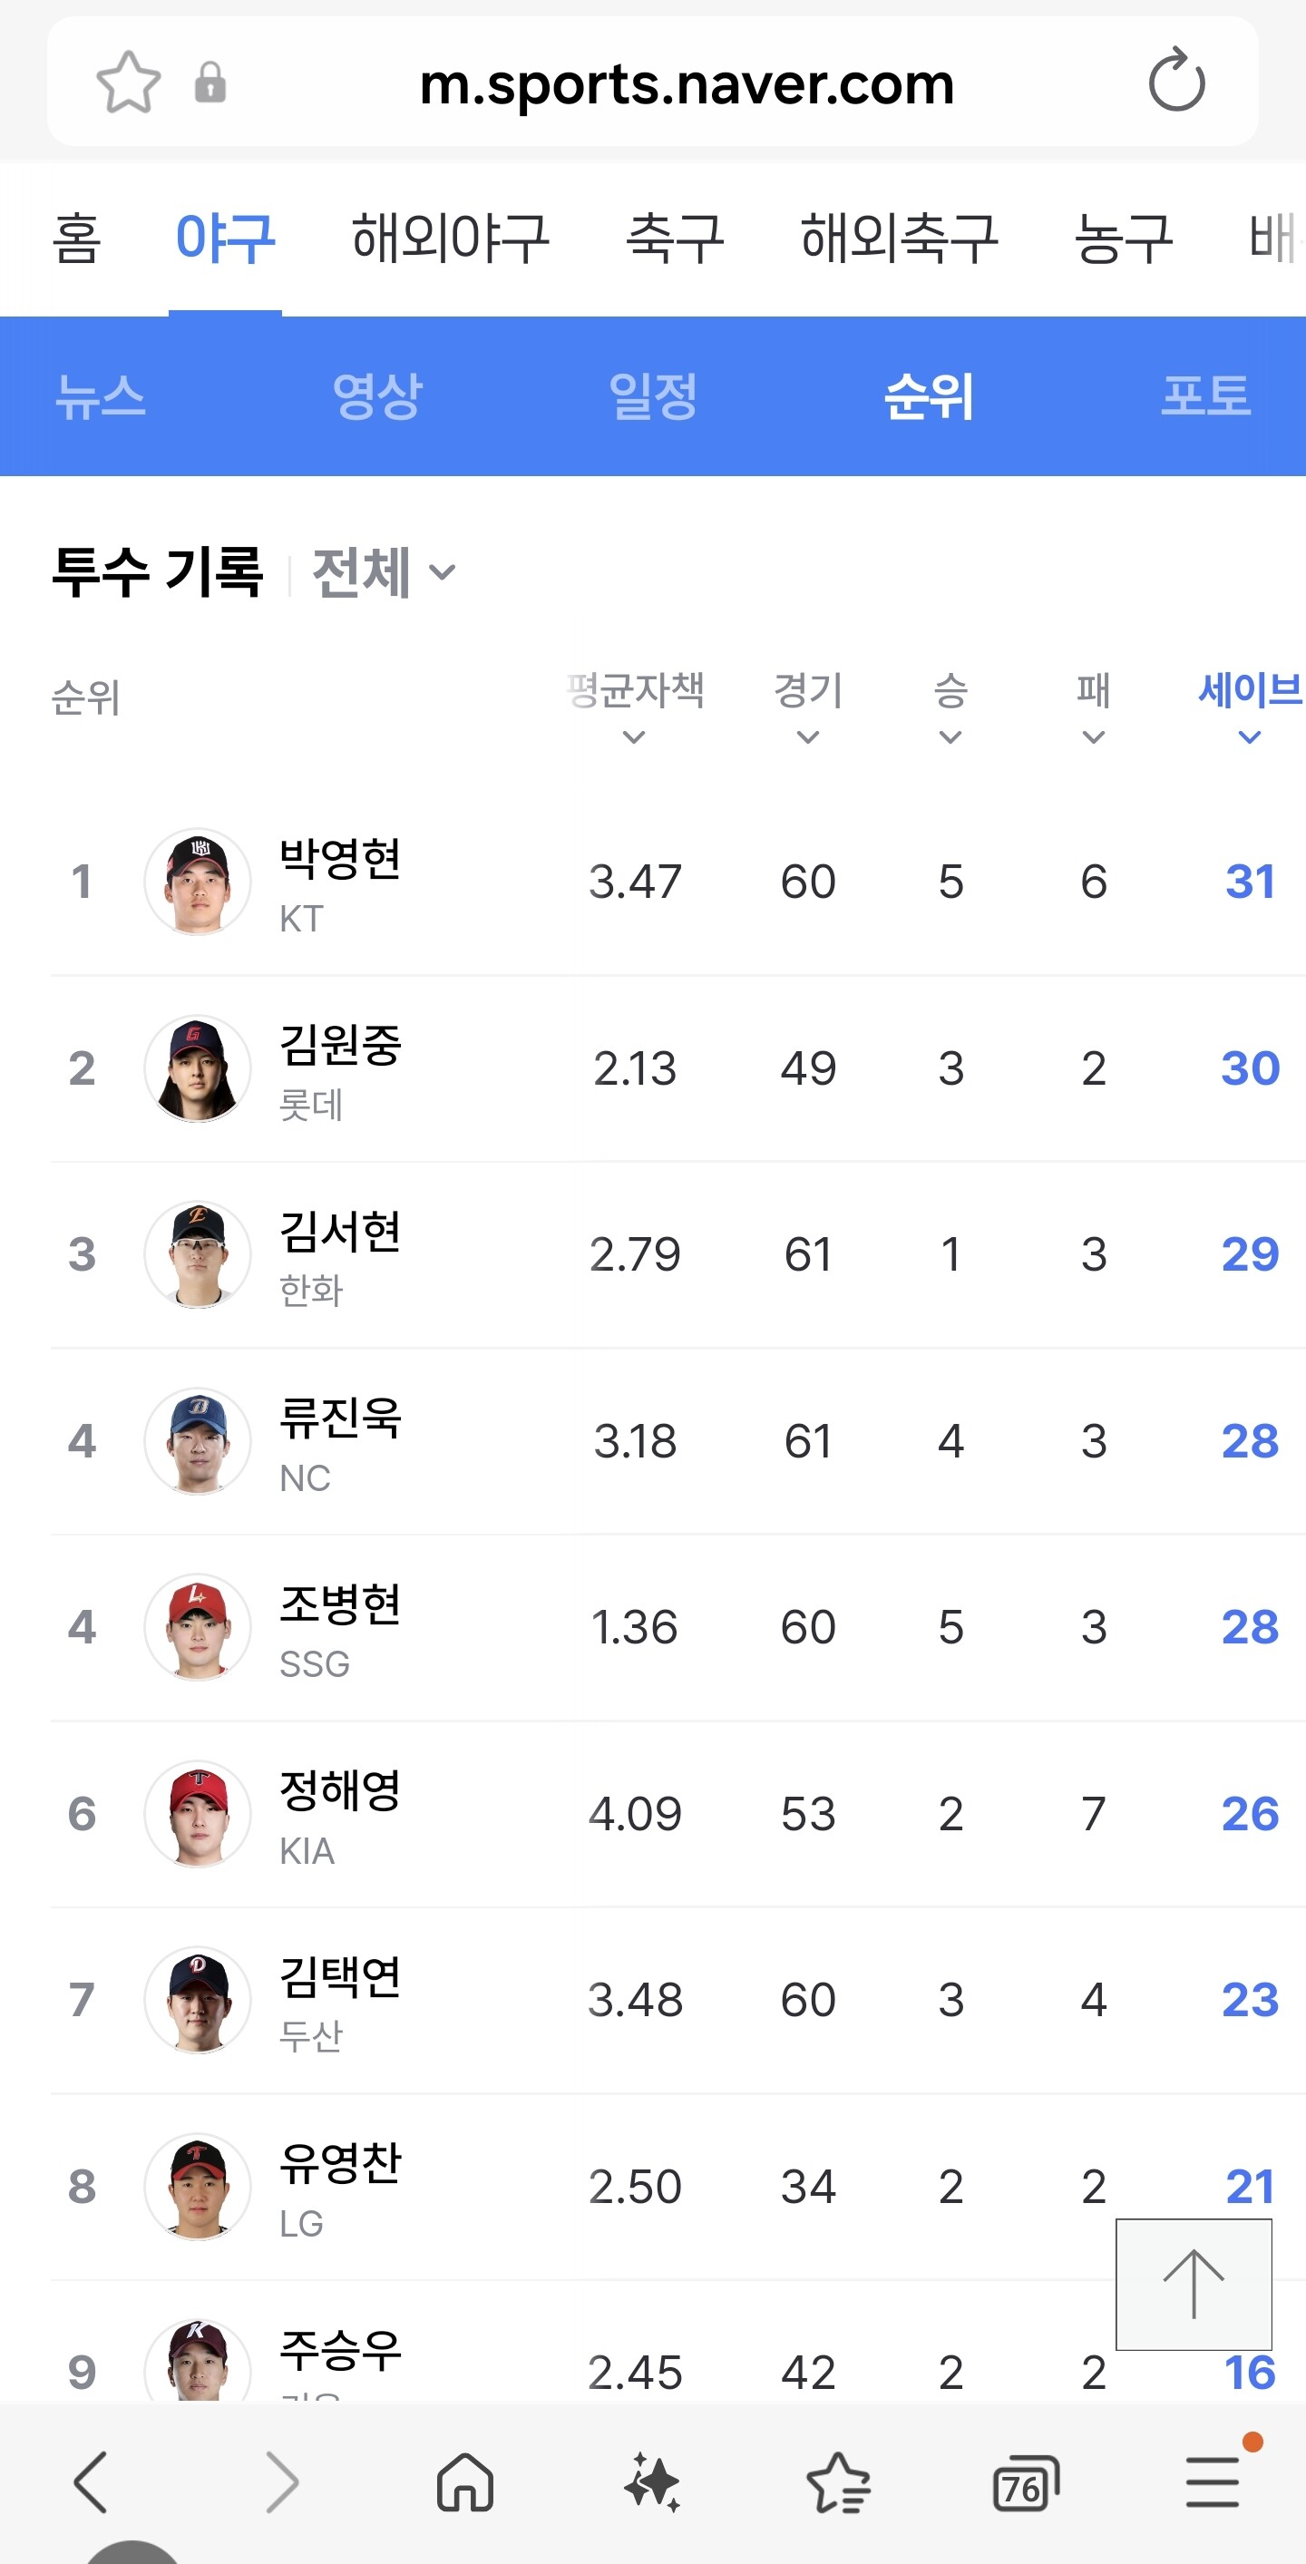Open the 일정 schedule tab
Image resolution: width=1306 pixels, height=2564 pixels.
tap(653, 396)
